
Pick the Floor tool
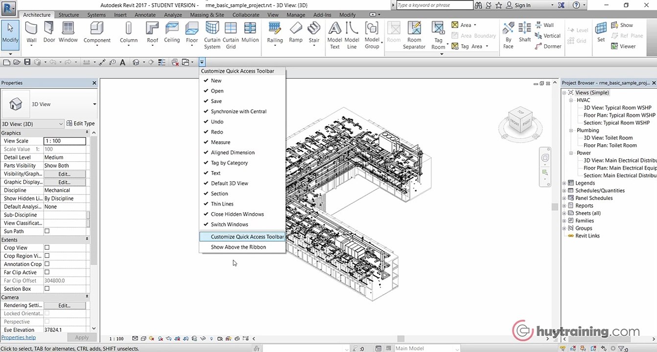point(192,33)
